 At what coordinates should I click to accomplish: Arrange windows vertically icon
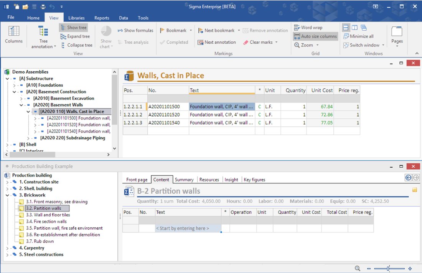tap(355, 28)
